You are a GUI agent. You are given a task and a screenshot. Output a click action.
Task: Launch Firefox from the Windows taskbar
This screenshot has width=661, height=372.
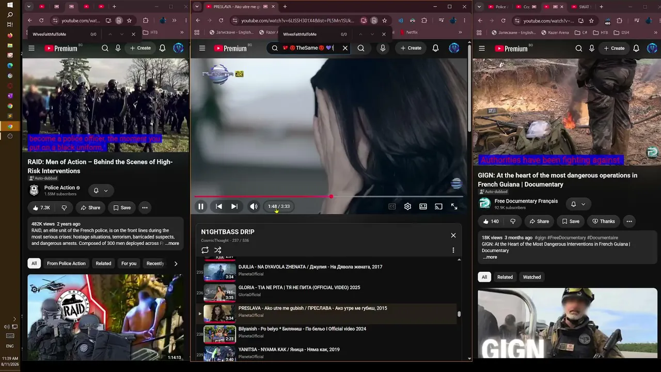(10, 35)
